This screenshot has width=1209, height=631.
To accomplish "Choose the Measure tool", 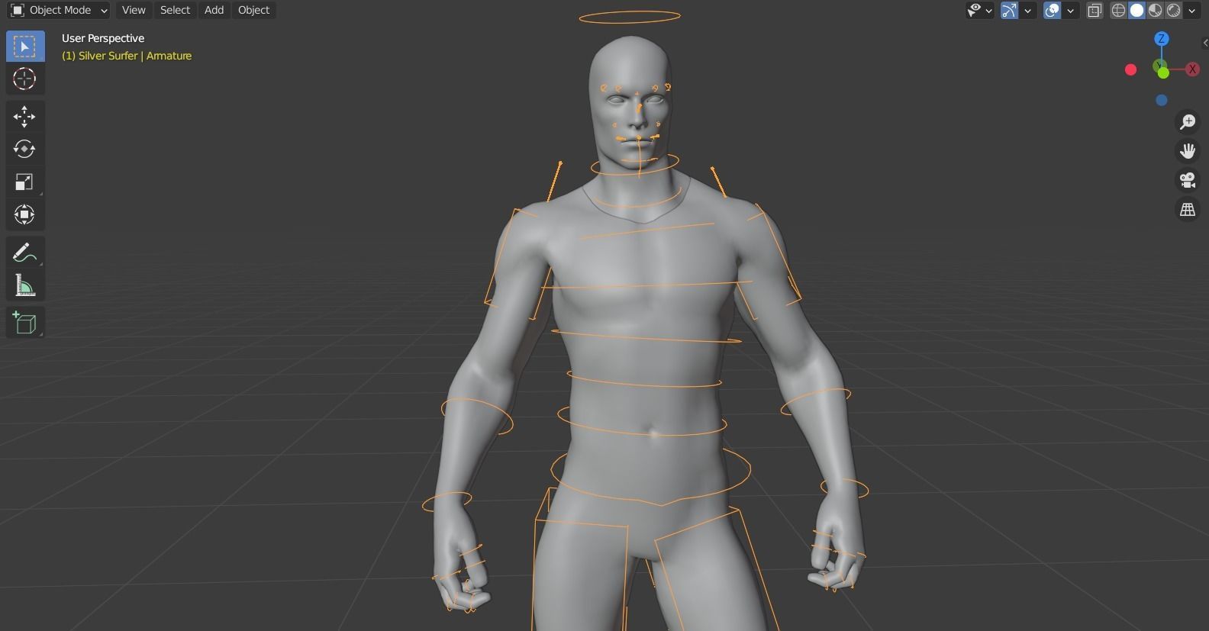I will coord(25,285).
